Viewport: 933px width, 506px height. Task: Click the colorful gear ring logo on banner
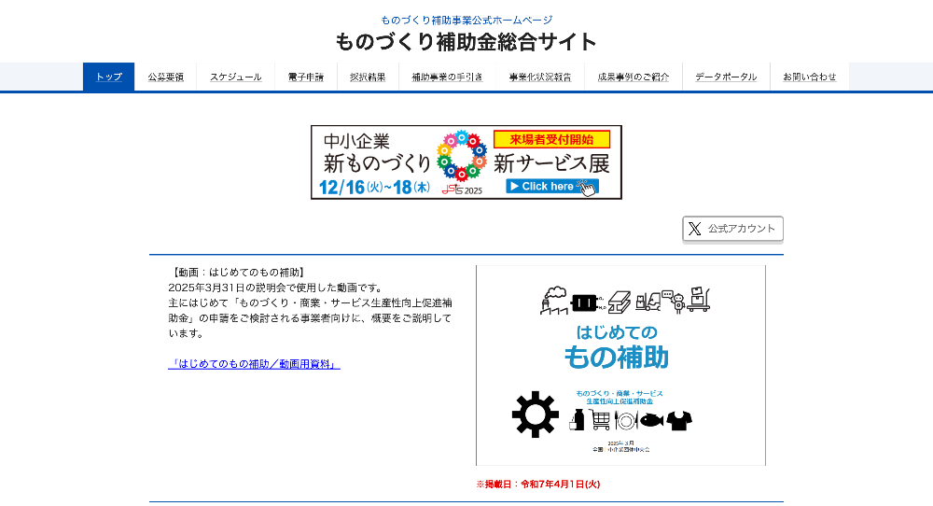462,155
